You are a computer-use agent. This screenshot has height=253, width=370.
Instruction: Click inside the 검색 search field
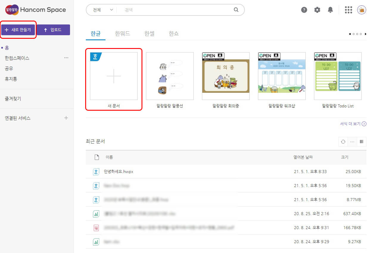(x=164, y=10)
